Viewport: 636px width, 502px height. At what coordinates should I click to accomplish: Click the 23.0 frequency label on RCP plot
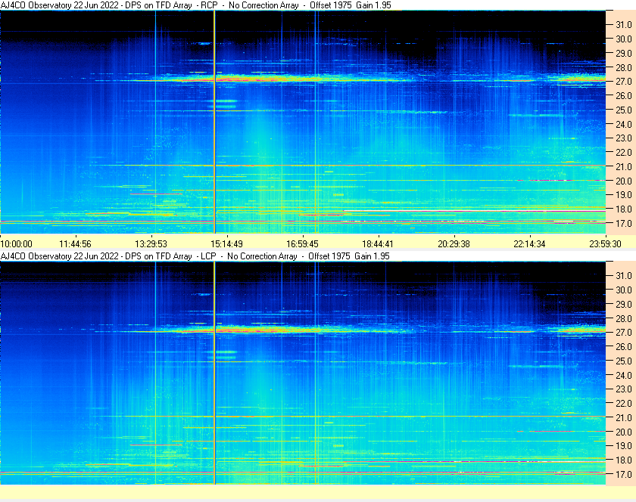(624, 138)
